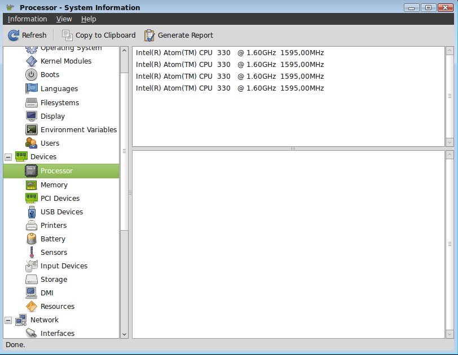The height and width of the screenshot is (355, 458).
Task: Click the Generate Report clipboard icon
Action: 149,35
